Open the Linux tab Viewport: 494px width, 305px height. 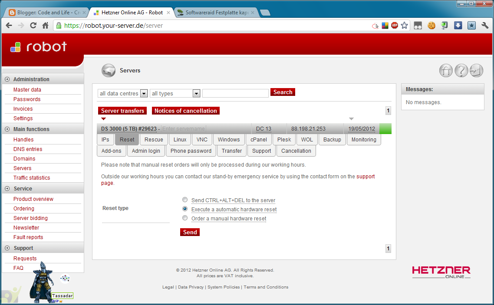coord(180,139)
